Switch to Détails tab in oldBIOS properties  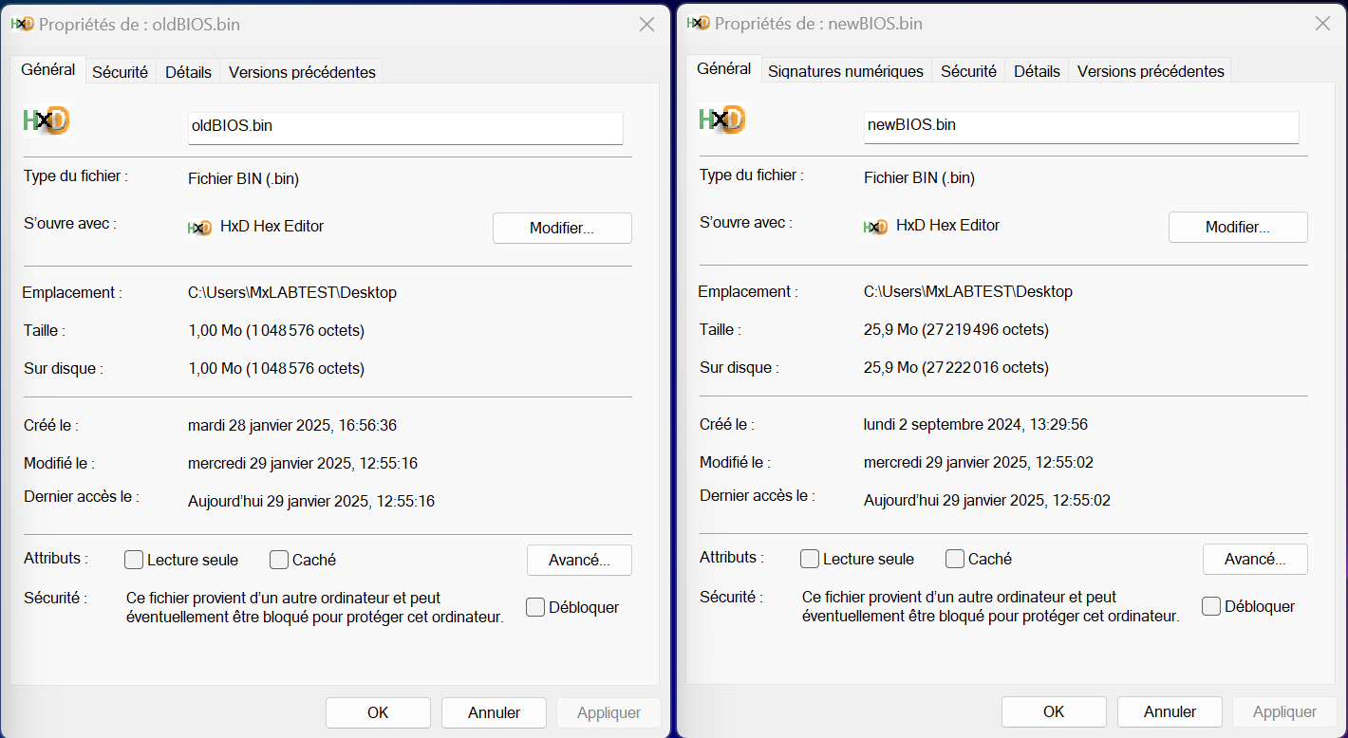tap(188, 72)
